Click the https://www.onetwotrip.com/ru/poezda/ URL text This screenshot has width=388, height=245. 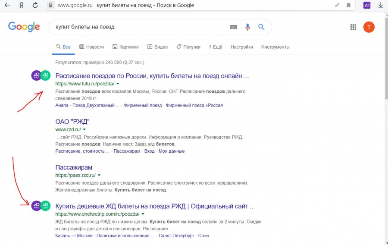(97, 214)
